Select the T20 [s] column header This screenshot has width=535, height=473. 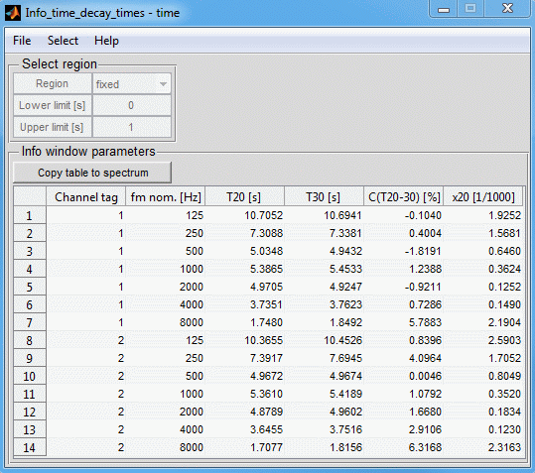(x=244, y=196)
